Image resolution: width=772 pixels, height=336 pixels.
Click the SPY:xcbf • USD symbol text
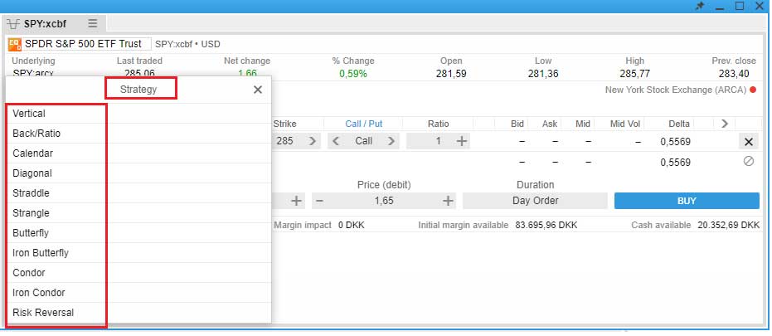(187, 44)
